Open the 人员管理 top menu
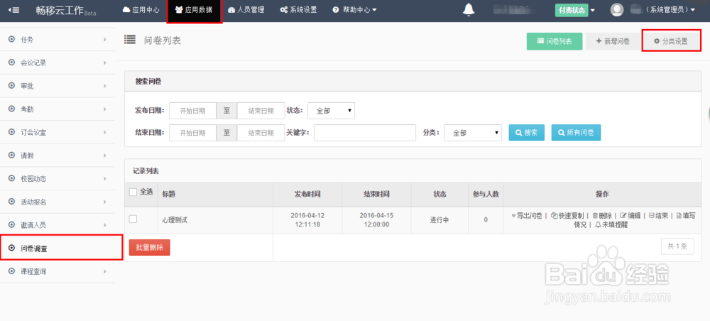 click(246, 10)
